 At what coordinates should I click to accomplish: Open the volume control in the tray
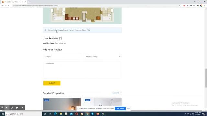tap(193, 114)
